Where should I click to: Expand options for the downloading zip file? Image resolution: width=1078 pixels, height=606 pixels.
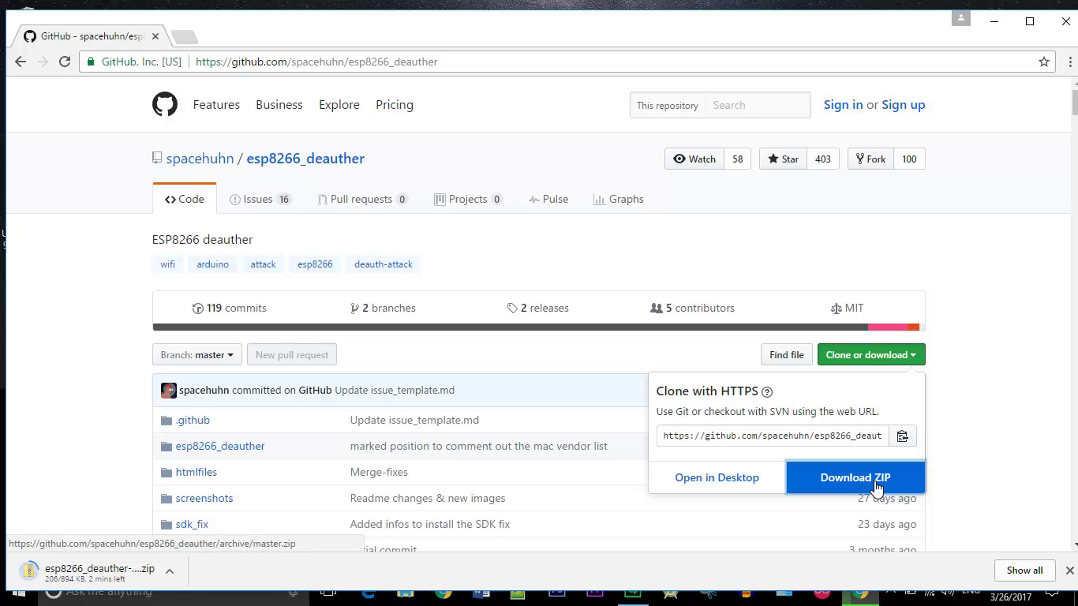pyautogui.click(x=170, y=571)
